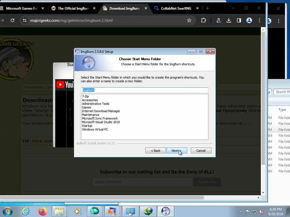Click the majorgeeks.com address bar
Viewport: 290px width, 217px height.
pyautogui.click(x=107, y=20)
